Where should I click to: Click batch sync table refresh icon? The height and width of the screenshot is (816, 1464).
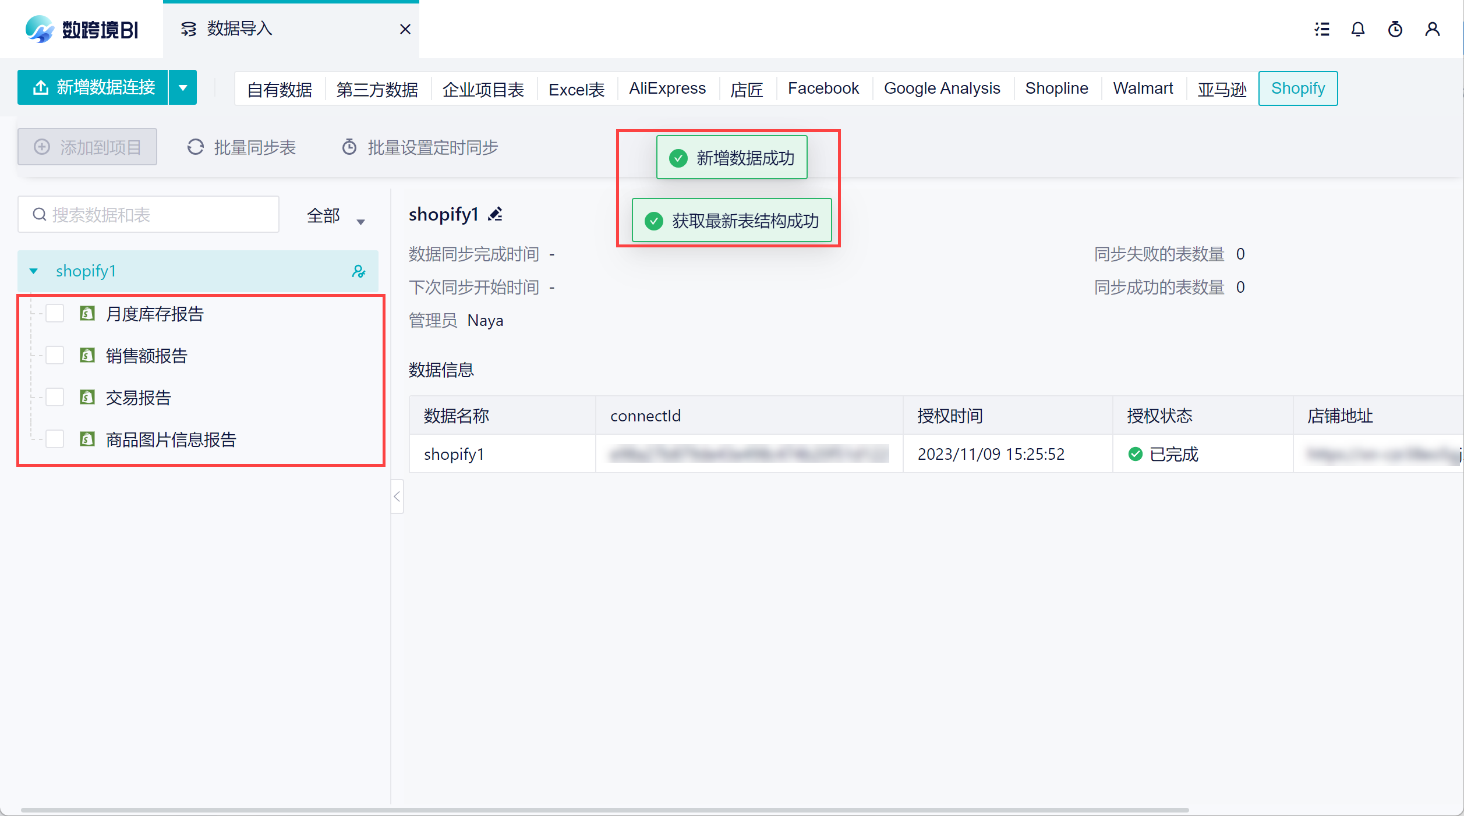196,147
